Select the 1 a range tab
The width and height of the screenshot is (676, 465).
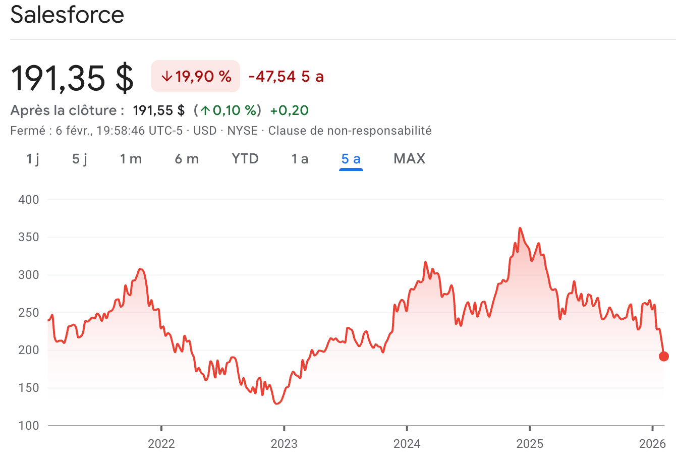(300, 159)
